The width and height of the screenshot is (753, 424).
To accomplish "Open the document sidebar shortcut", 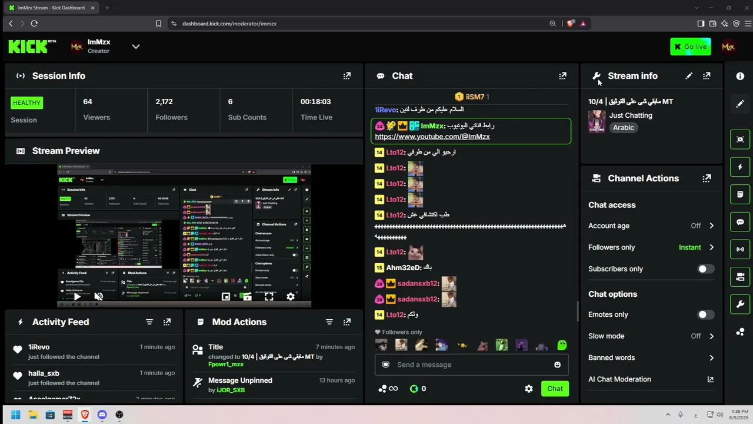I will [x=740, y=194].
